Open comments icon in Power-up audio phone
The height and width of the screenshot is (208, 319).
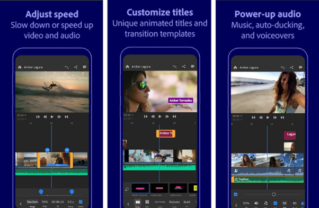tap(300, 67)
